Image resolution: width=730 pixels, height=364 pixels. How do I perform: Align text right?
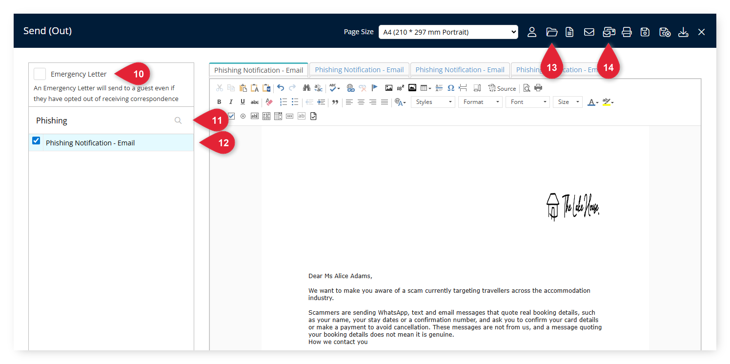click(373, 102)
